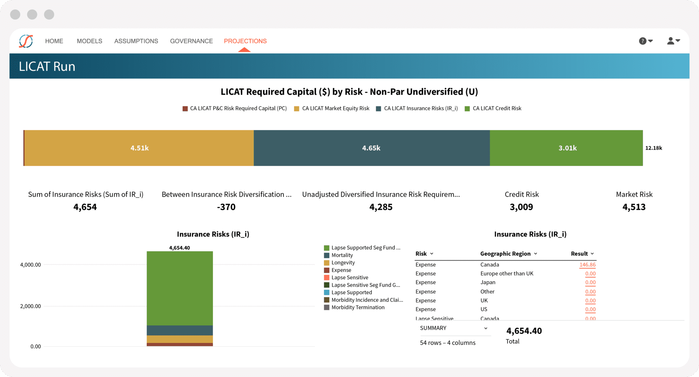Open the Risk column sort dropdown
The image size is (699, 377).
point(432,254)
